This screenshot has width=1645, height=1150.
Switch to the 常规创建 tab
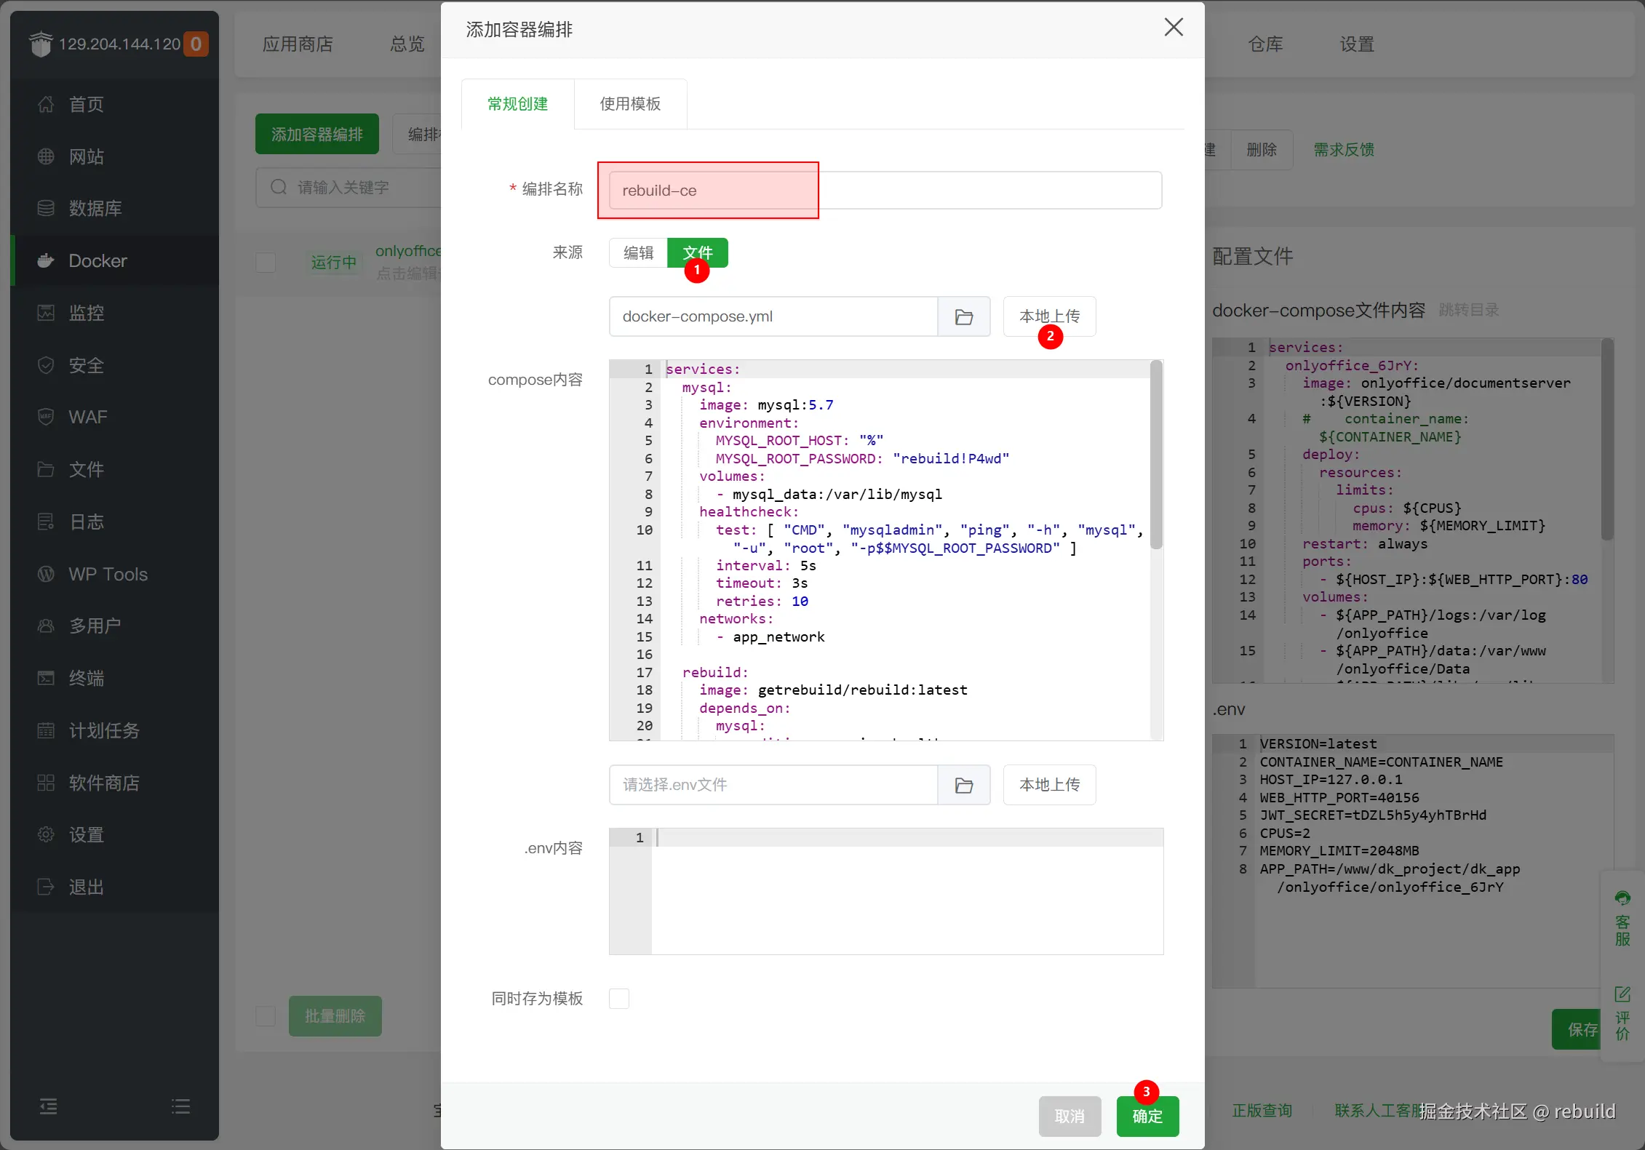coord(517,104)
